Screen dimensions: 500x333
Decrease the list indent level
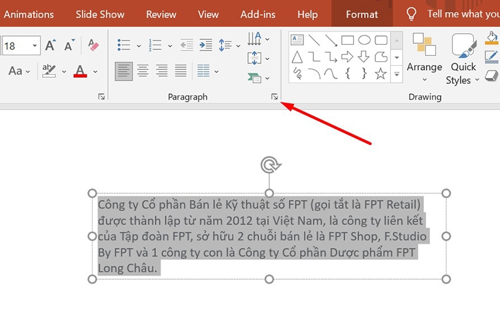(x=187, y=45)
